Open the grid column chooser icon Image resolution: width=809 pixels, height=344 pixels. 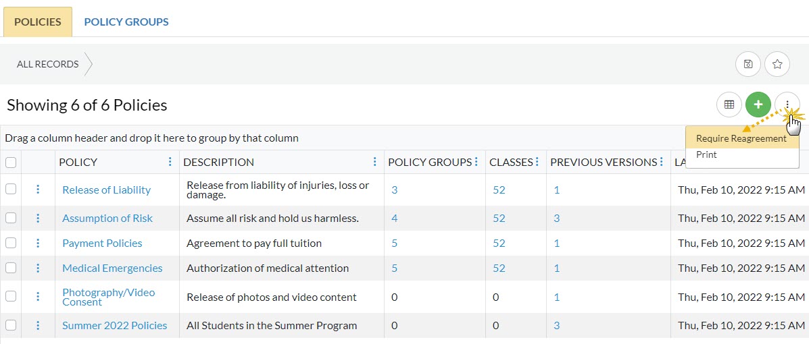729,105
